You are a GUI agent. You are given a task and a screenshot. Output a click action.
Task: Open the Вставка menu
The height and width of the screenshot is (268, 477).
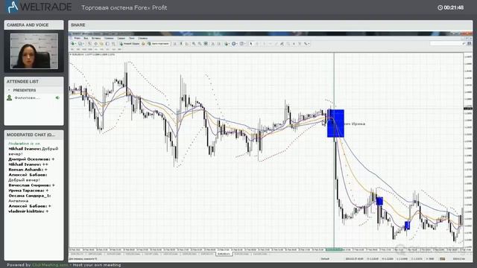coord(96,38)
